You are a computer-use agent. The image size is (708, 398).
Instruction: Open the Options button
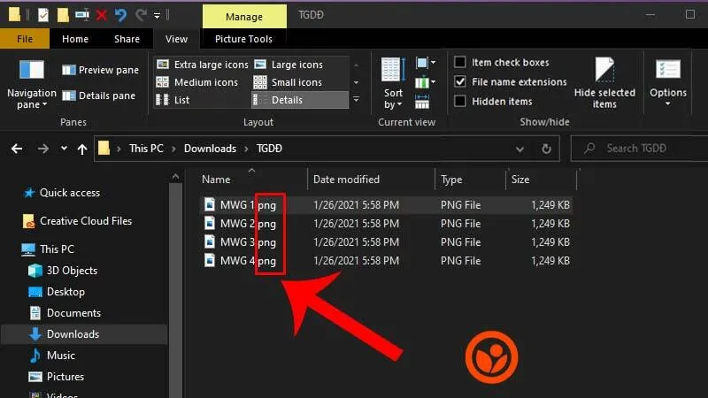(668, 83)
